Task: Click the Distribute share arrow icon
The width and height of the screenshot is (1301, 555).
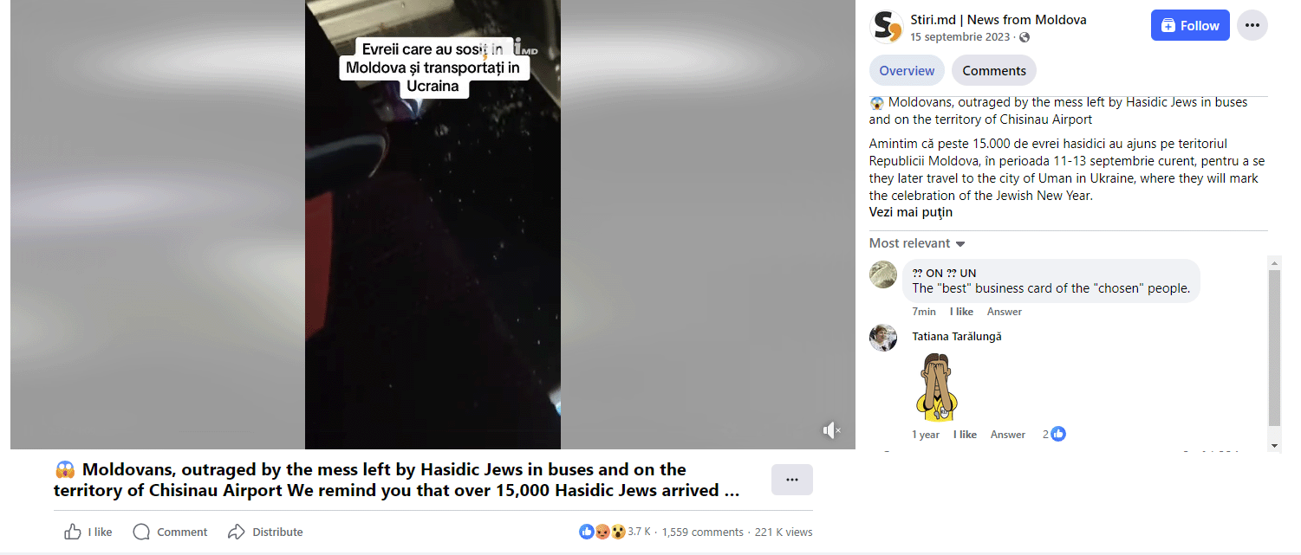Action: (x=237, y=532)
